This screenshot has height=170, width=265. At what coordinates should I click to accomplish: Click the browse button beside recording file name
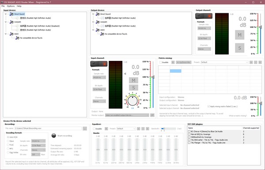[85, 128]
